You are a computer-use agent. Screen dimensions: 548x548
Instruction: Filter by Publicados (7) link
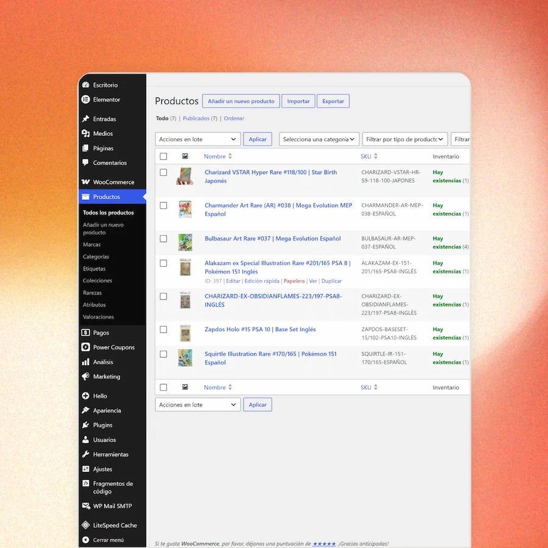pyautogui.click(x=200, y=119)
